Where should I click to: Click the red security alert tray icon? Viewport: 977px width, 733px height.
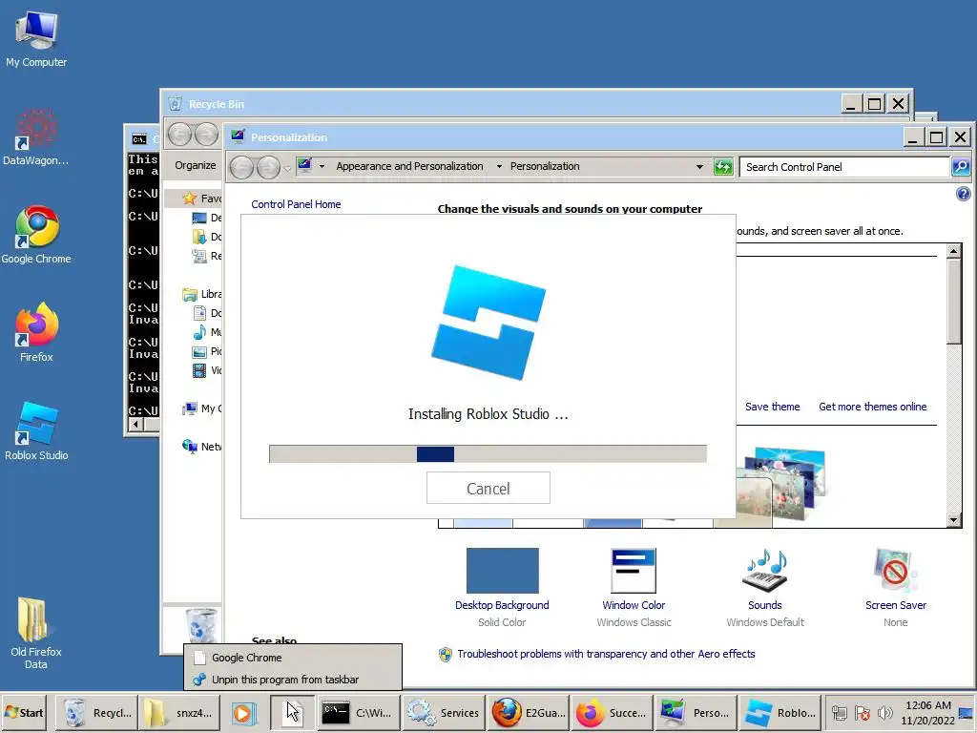[x=863, y=713]
